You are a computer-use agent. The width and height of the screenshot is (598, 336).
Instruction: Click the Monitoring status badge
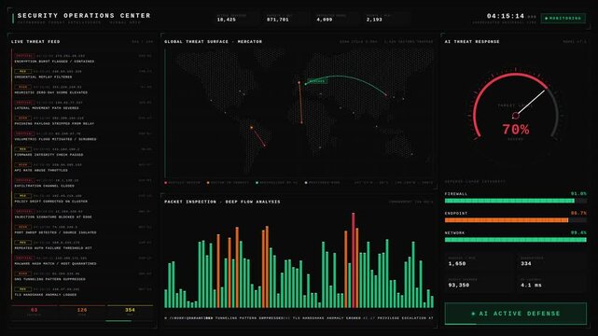(563, 18)
